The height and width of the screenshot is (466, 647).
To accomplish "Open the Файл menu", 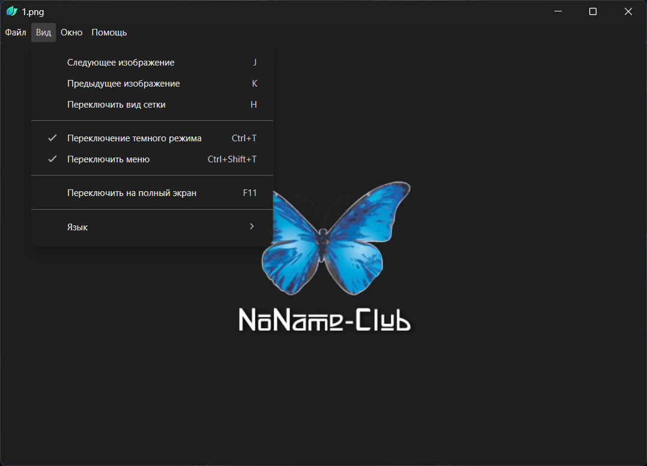I will coord(16,32).
